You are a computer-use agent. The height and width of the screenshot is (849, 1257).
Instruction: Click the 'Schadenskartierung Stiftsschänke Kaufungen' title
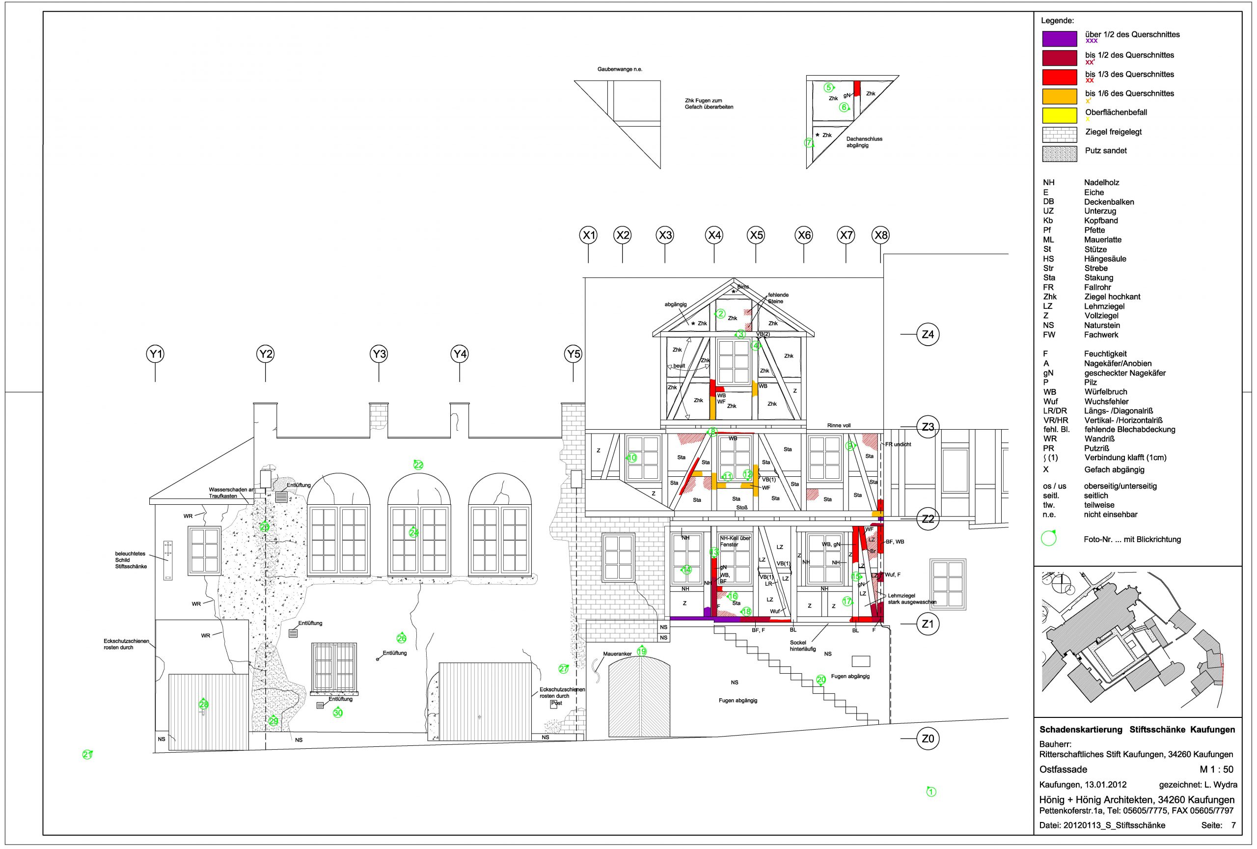click(x=1137, y=730)
